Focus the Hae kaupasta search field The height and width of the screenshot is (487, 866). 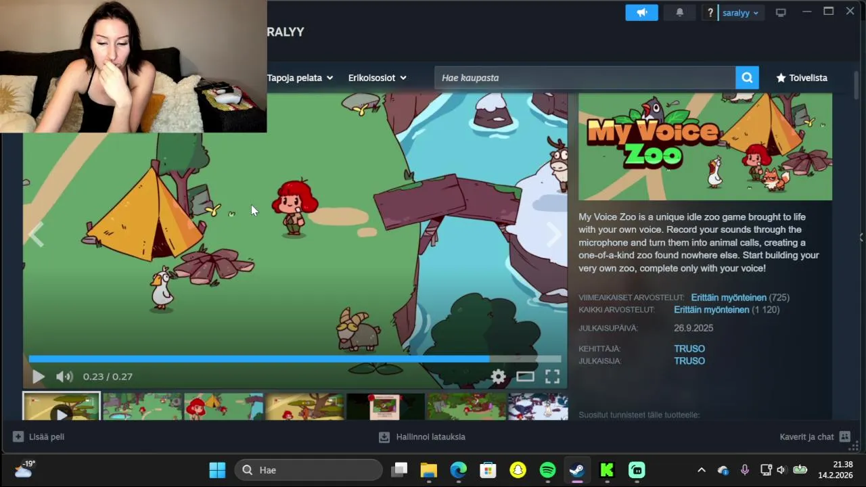585,78
